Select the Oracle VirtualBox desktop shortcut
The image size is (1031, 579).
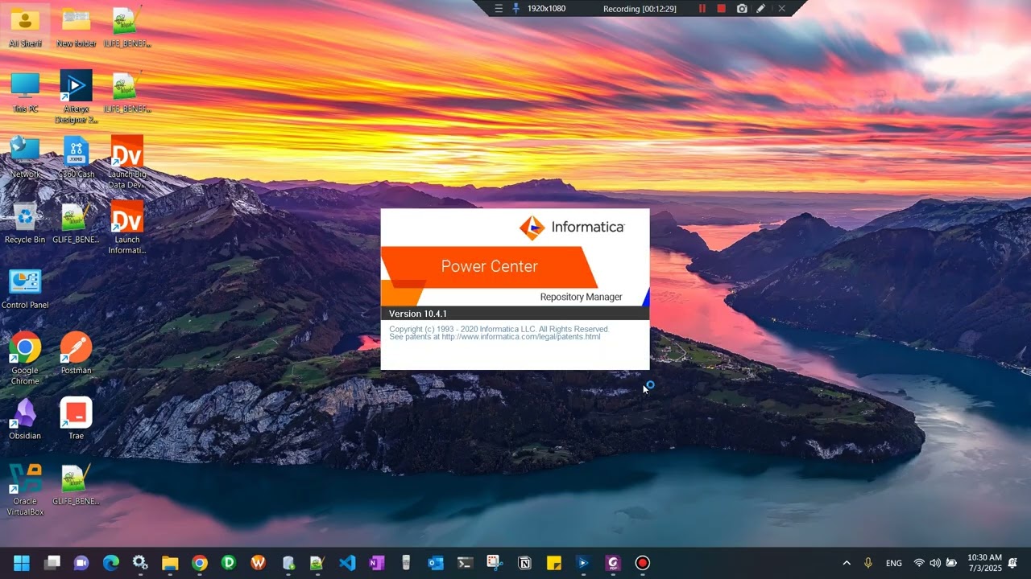coord(25,489)
